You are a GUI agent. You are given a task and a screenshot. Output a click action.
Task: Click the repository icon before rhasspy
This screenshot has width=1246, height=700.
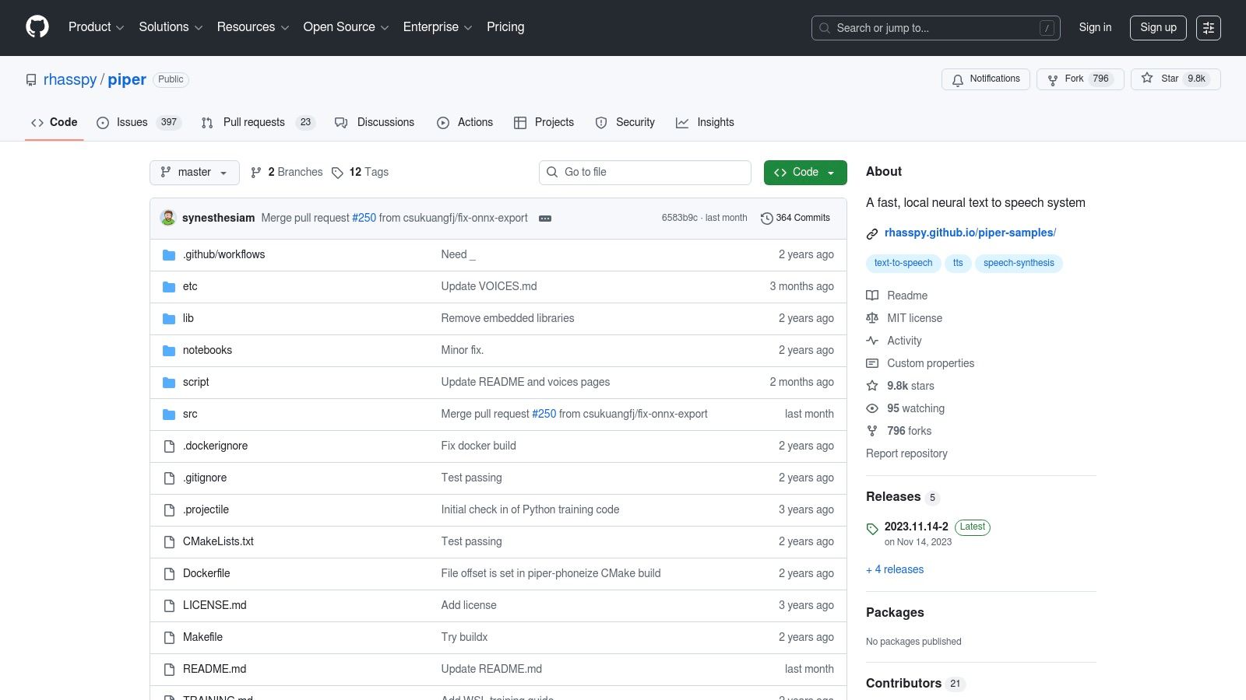[x=31, y=80]
